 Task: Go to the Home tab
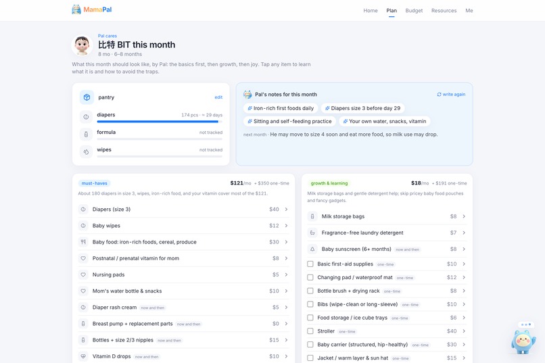pos(371,10)
